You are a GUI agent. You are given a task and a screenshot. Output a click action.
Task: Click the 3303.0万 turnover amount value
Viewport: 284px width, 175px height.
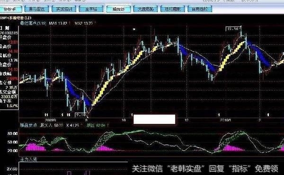(x=9, y=97)
